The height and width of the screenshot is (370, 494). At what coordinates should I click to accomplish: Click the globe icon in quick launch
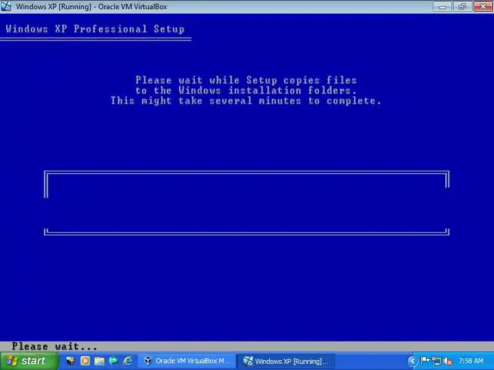[114, 361]
